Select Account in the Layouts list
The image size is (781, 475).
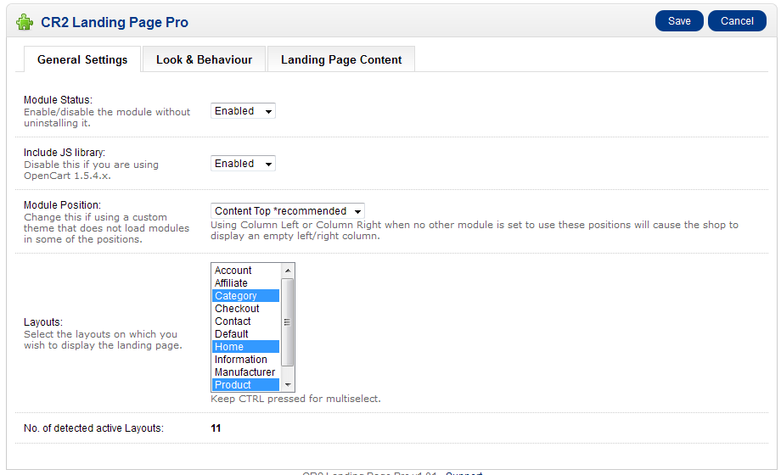(245, 271)
